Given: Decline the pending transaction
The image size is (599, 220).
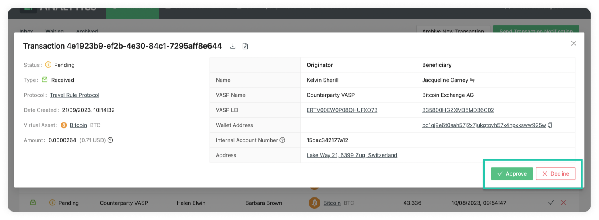Looking at the screenshot, I should [x=555, y=173].
